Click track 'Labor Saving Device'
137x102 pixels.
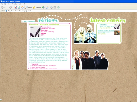click(x=38, y=67)
